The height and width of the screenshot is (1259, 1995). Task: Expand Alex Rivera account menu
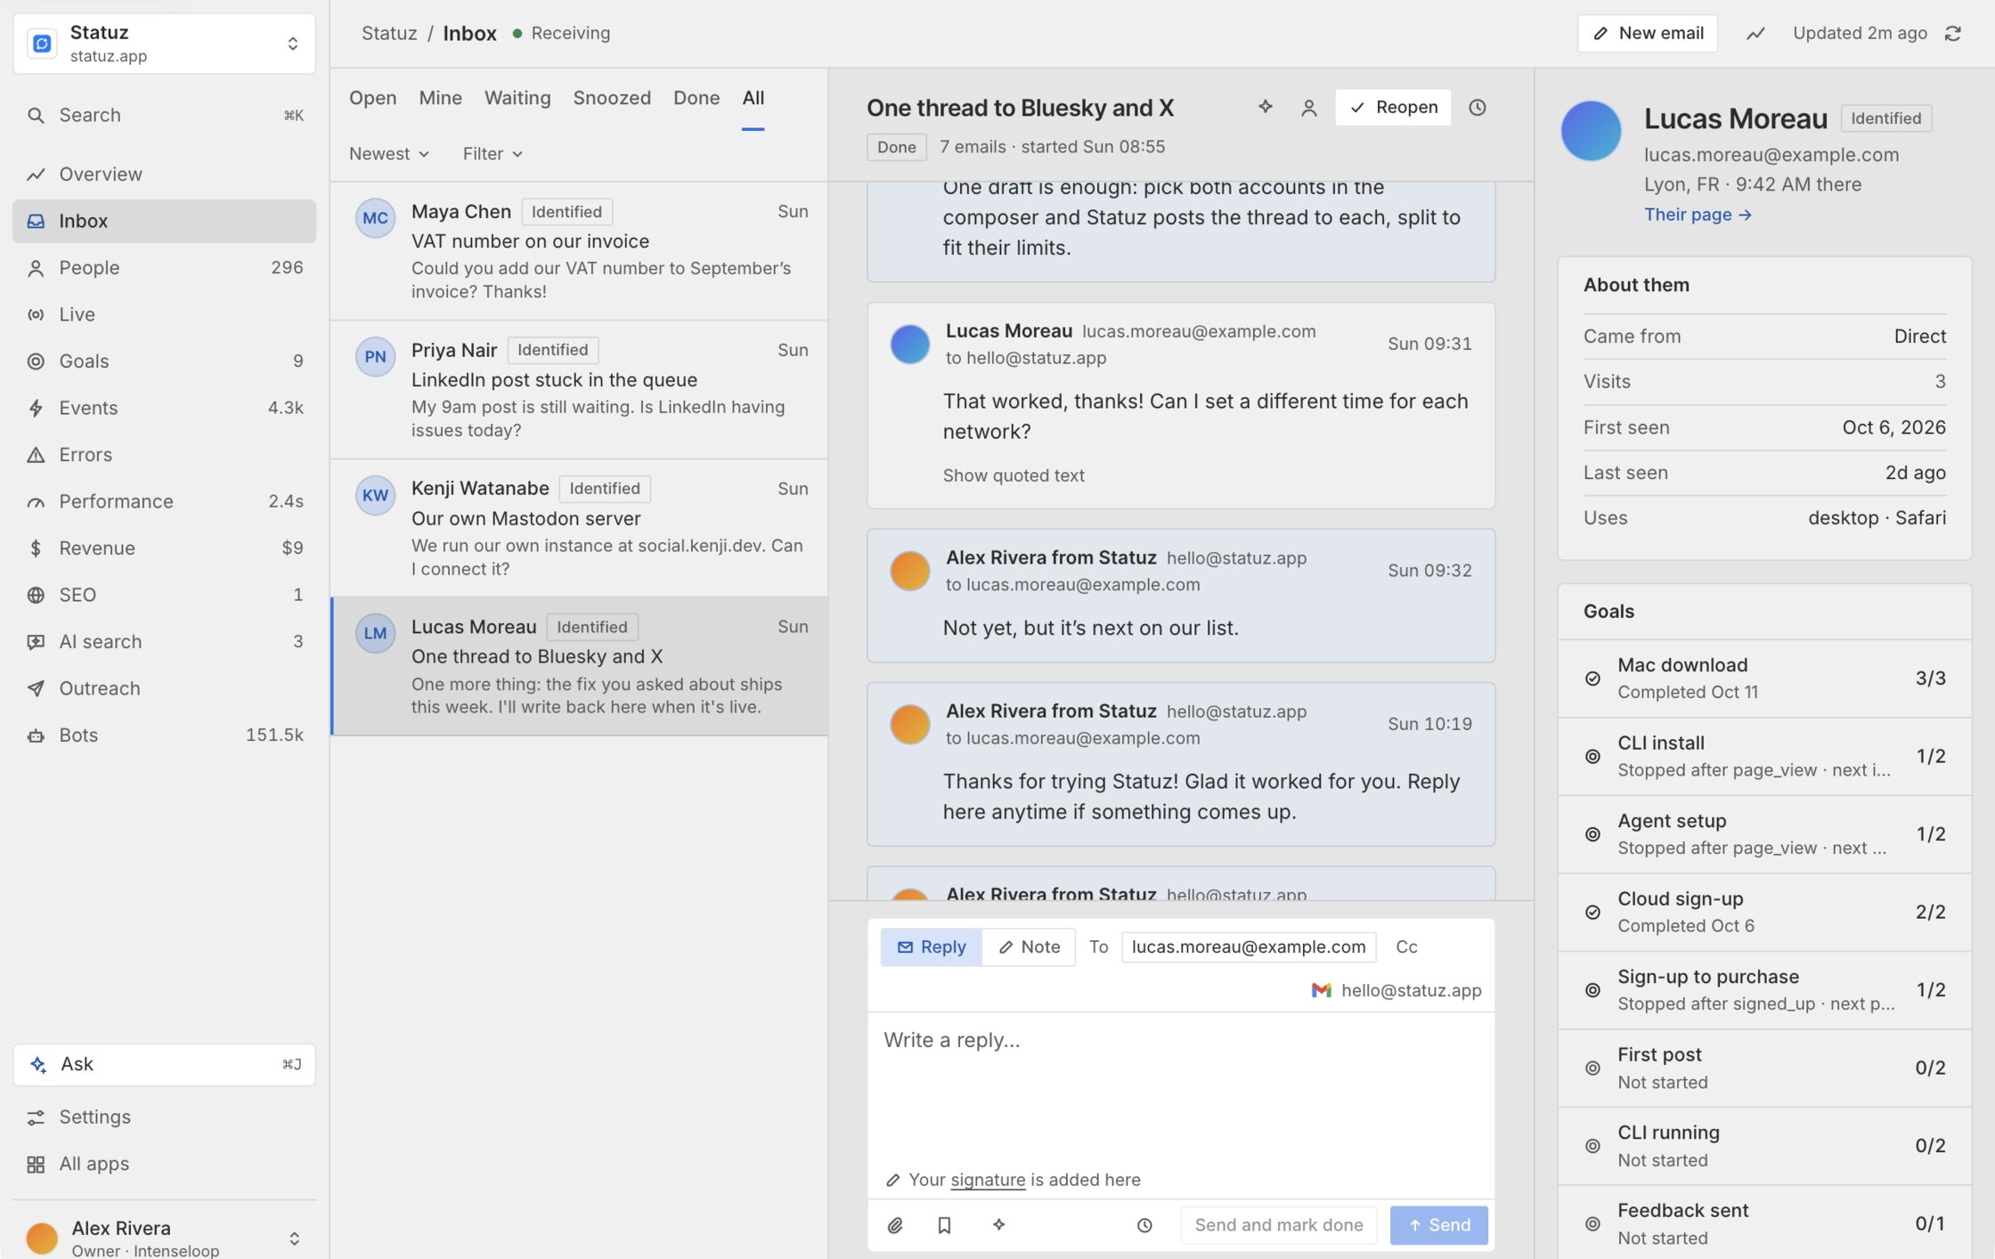(164, 1238)
